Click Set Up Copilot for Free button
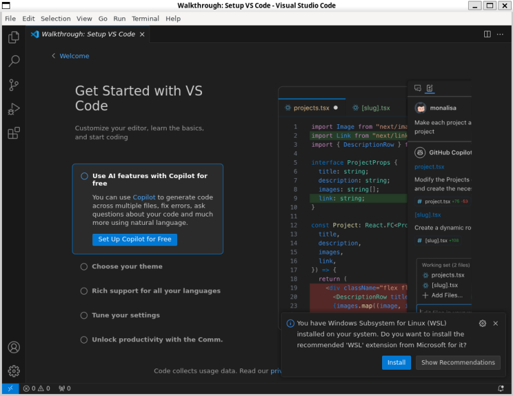 (135, 240)
